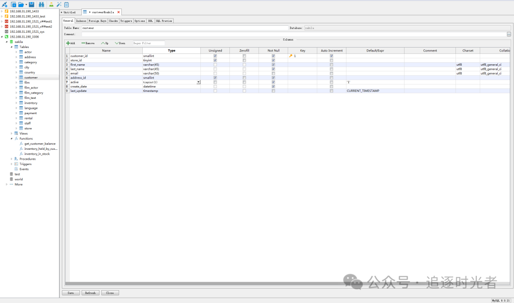Click the user manager person icon
Image resolution: width=514 pixels, height=303 pixels.
[51, 4]
